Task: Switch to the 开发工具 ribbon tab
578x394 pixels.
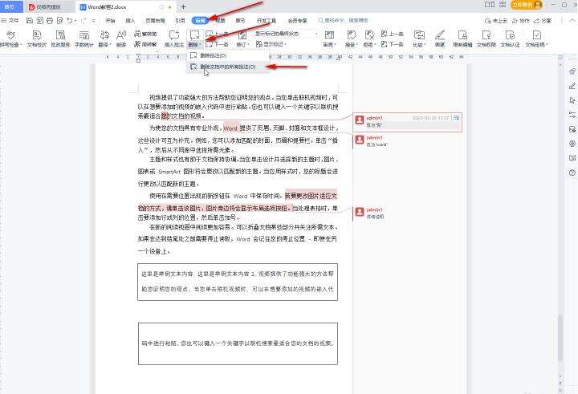Action: pyautogui.click(x=266, y=21)
